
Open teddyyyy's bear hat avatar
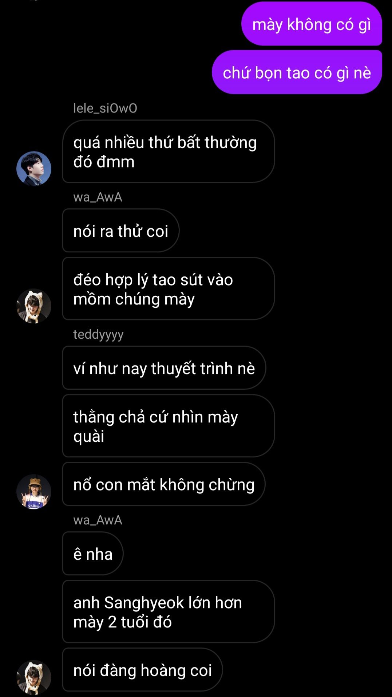[x=34, y=492]
